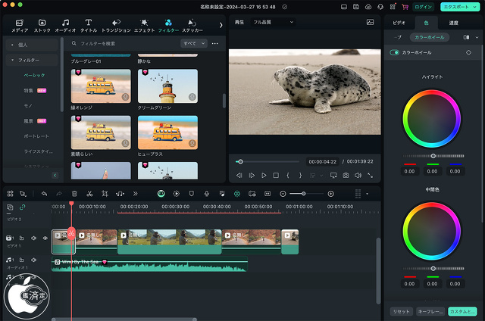Click the crop tool icon
Viewport: 485px width, 321px height.
[105, 194]
